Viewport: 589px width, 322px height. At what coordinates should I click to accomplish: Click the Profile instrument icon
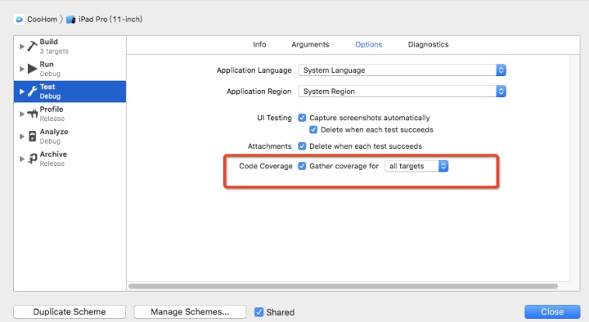point(32,114)
